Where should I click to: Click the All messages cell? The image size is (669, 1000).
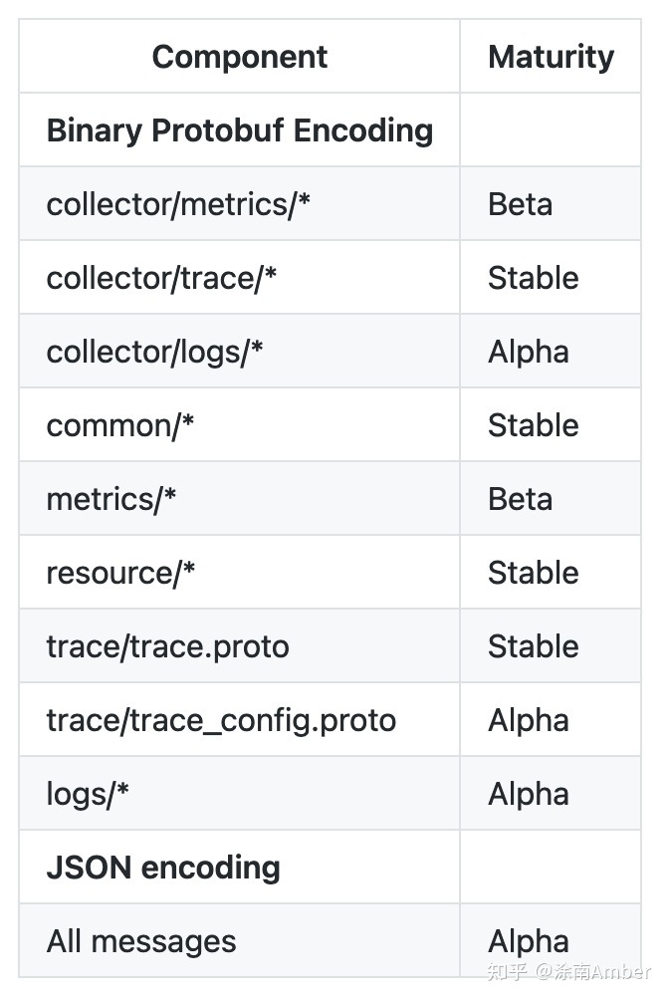coord(141,941)
